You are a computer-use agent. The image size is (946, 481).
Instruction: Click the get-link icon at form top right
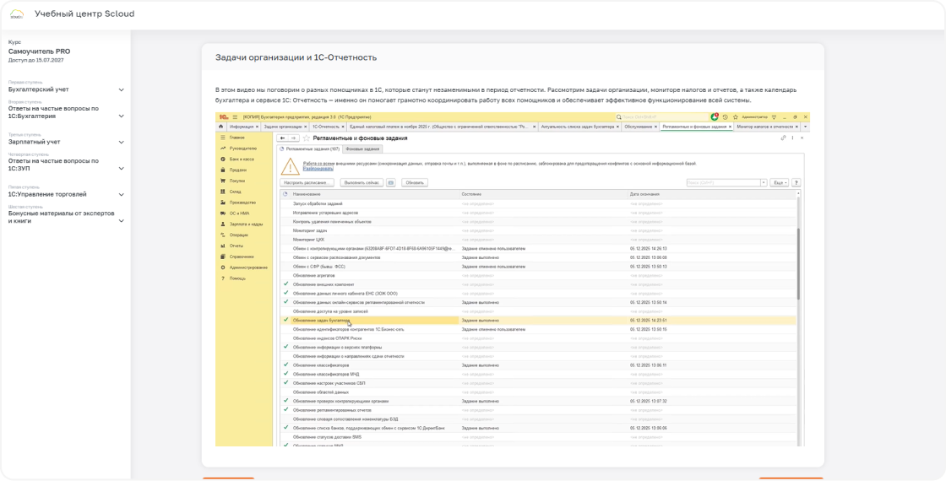point(783,138)
